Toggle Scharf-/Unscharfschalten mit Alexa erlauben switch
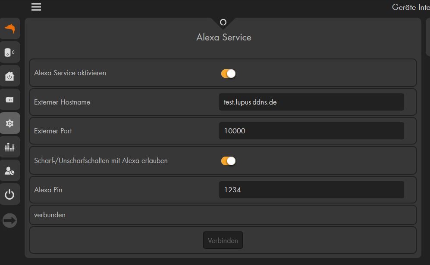 (x=229, y=161)
